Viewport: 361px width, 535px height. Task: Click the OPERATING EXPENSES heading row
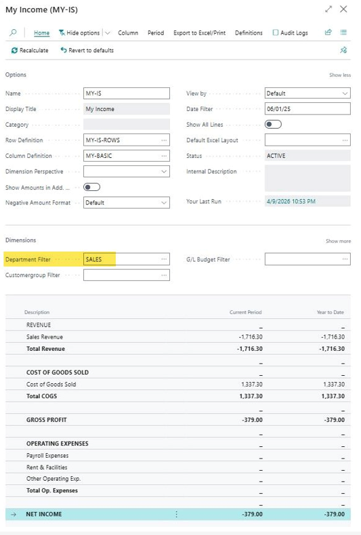[178, 443]
